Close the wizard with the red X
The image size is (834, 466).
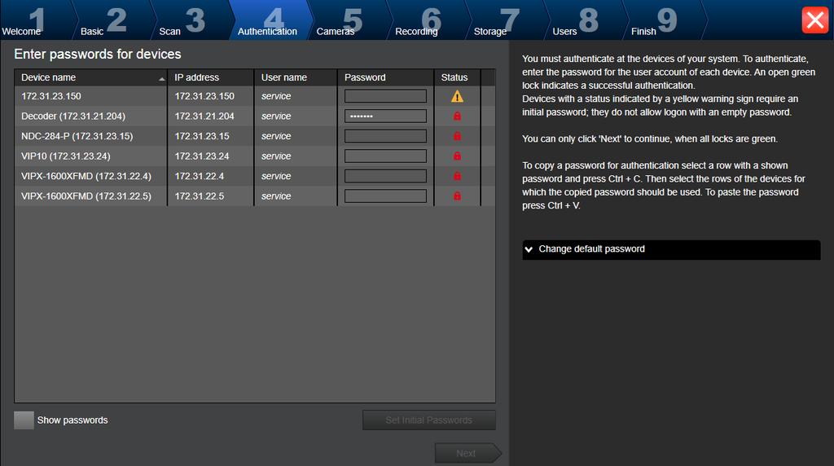tap(814, 20)
